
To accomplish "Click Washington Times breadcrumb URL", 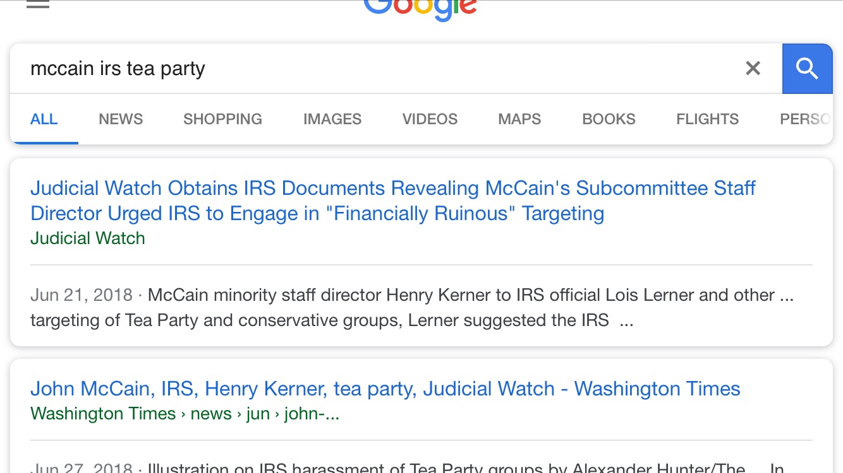I will [185, 414].
